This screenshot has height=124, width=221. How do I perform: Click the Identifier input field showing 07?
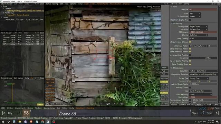(203, 10)
